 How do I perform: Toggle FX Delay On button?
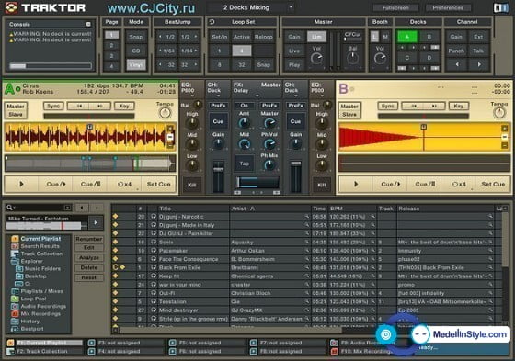coord(244,106)
